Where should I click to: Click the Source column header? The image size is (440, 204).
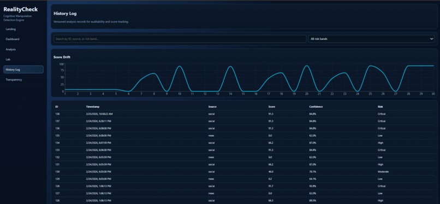point(212,107)
